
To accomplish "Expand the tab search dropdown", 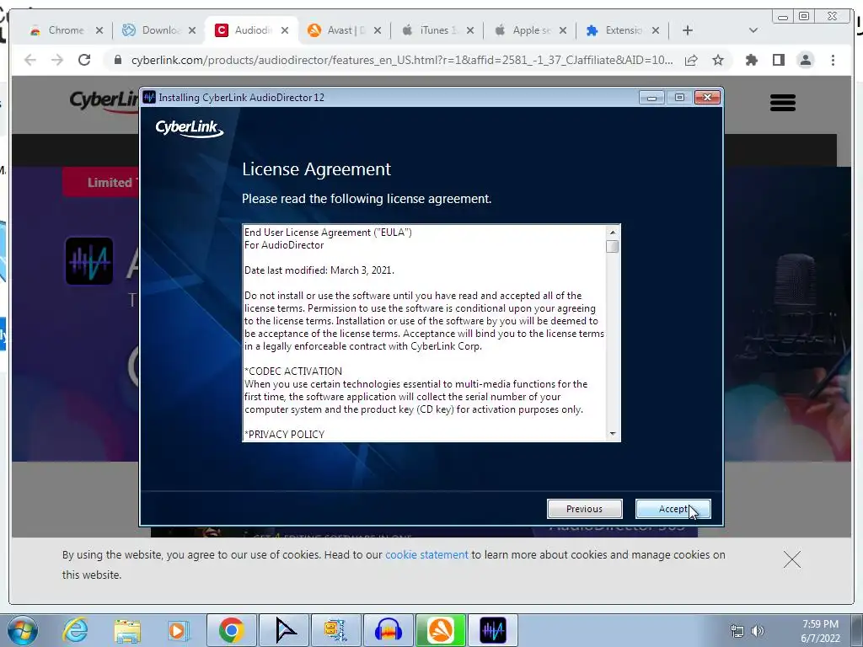I will [x=753, y=30].
